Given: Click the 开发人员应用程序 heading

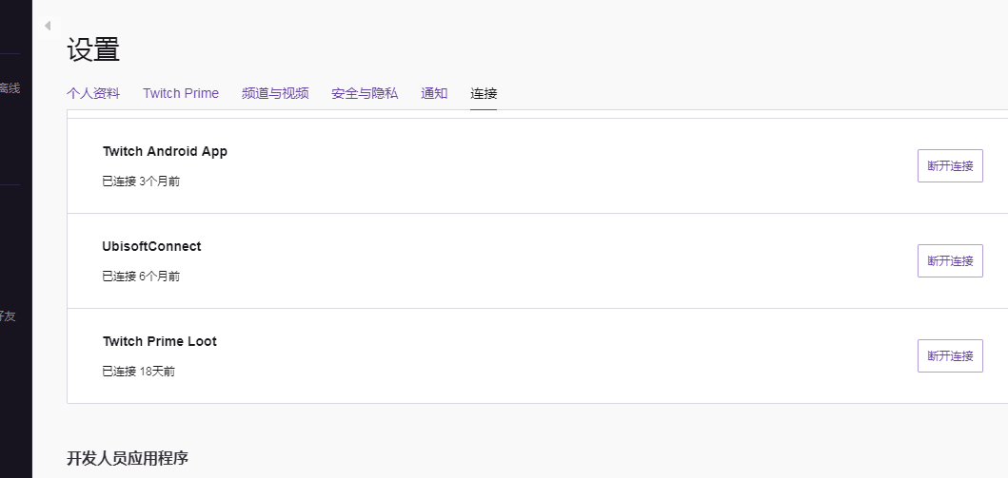Looking at the screenshot, I should 128,458.
